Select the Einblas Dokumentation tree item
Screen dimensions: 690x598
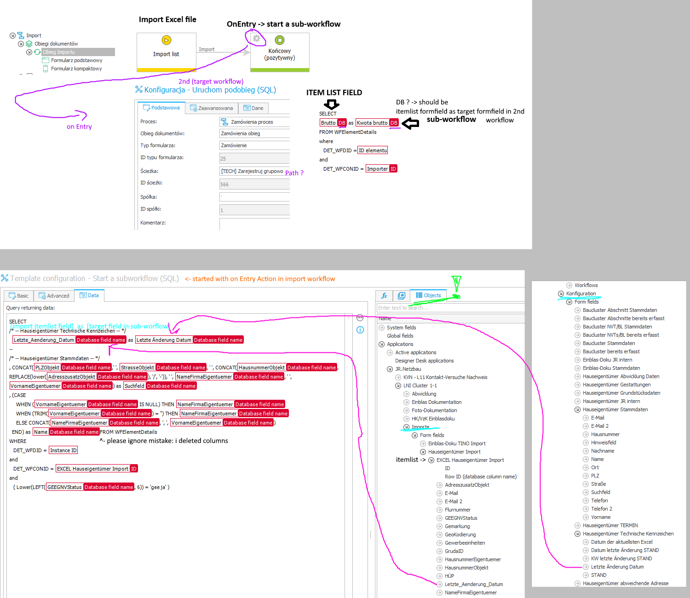(x=437, y=402)
